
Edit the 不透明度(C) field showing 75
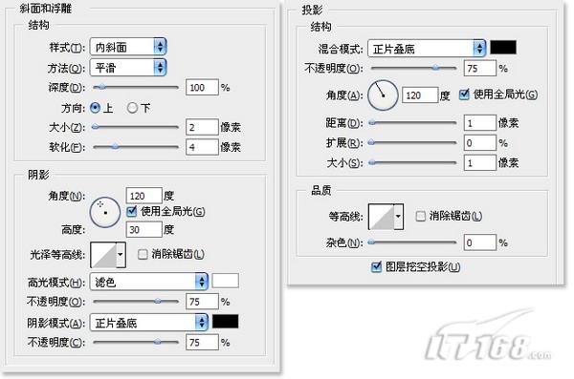(x=202, y=343)
